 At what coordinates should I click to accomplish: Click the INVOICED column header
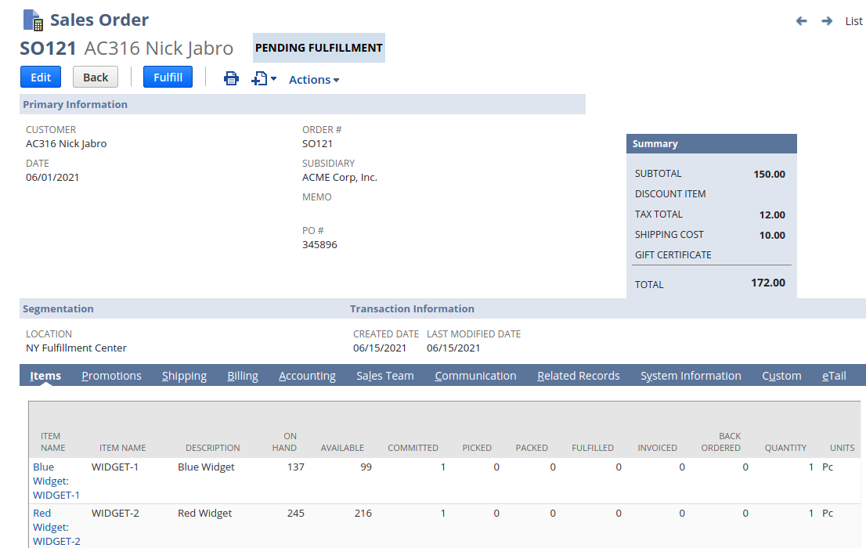point(657,448)
